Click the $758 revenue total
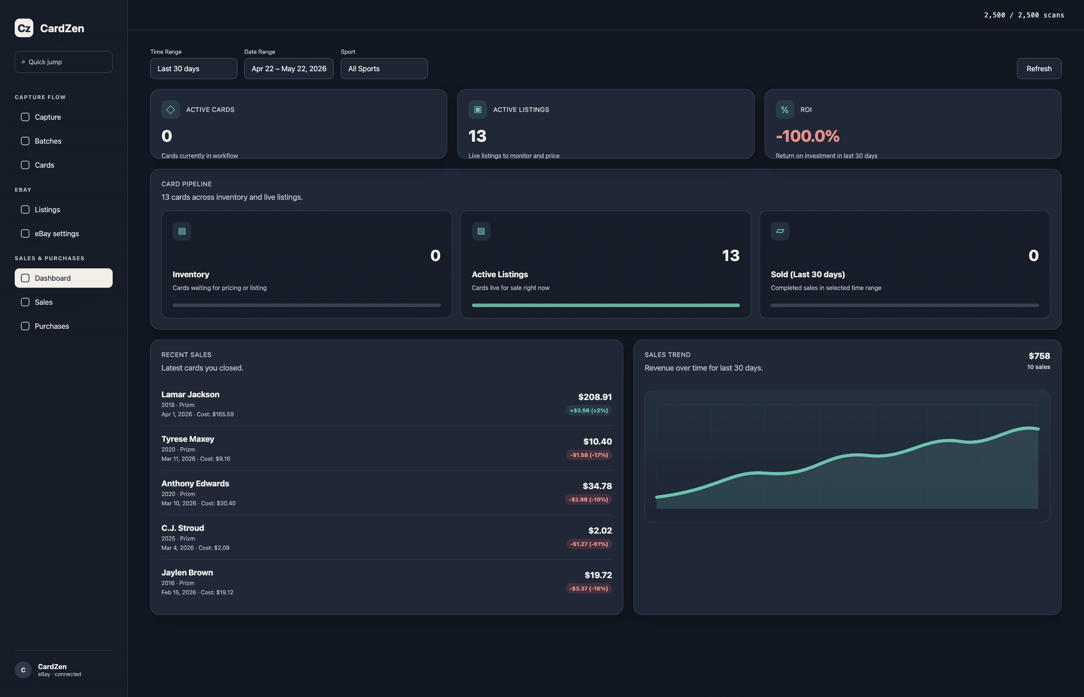 tap(1039, 356)
